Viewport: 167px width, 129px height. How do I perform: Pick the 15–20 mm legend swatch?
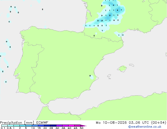[x=41, y=126]
